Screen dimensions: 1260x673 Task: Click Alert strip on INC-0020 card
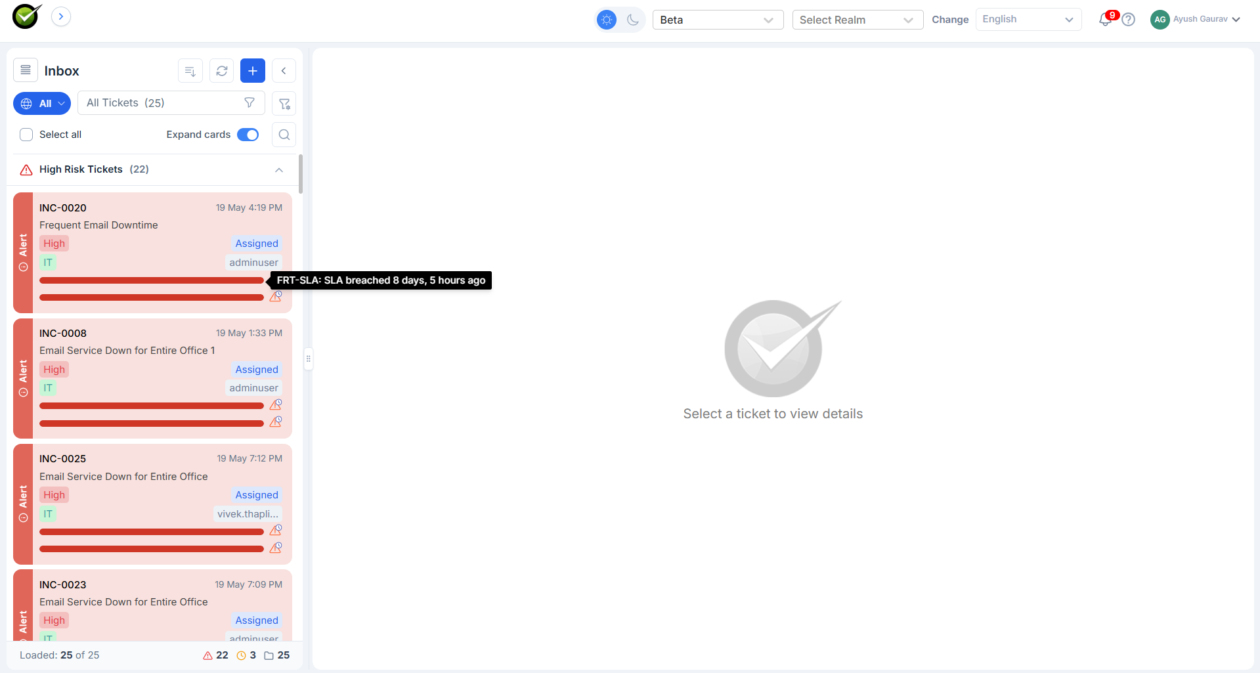23,253
